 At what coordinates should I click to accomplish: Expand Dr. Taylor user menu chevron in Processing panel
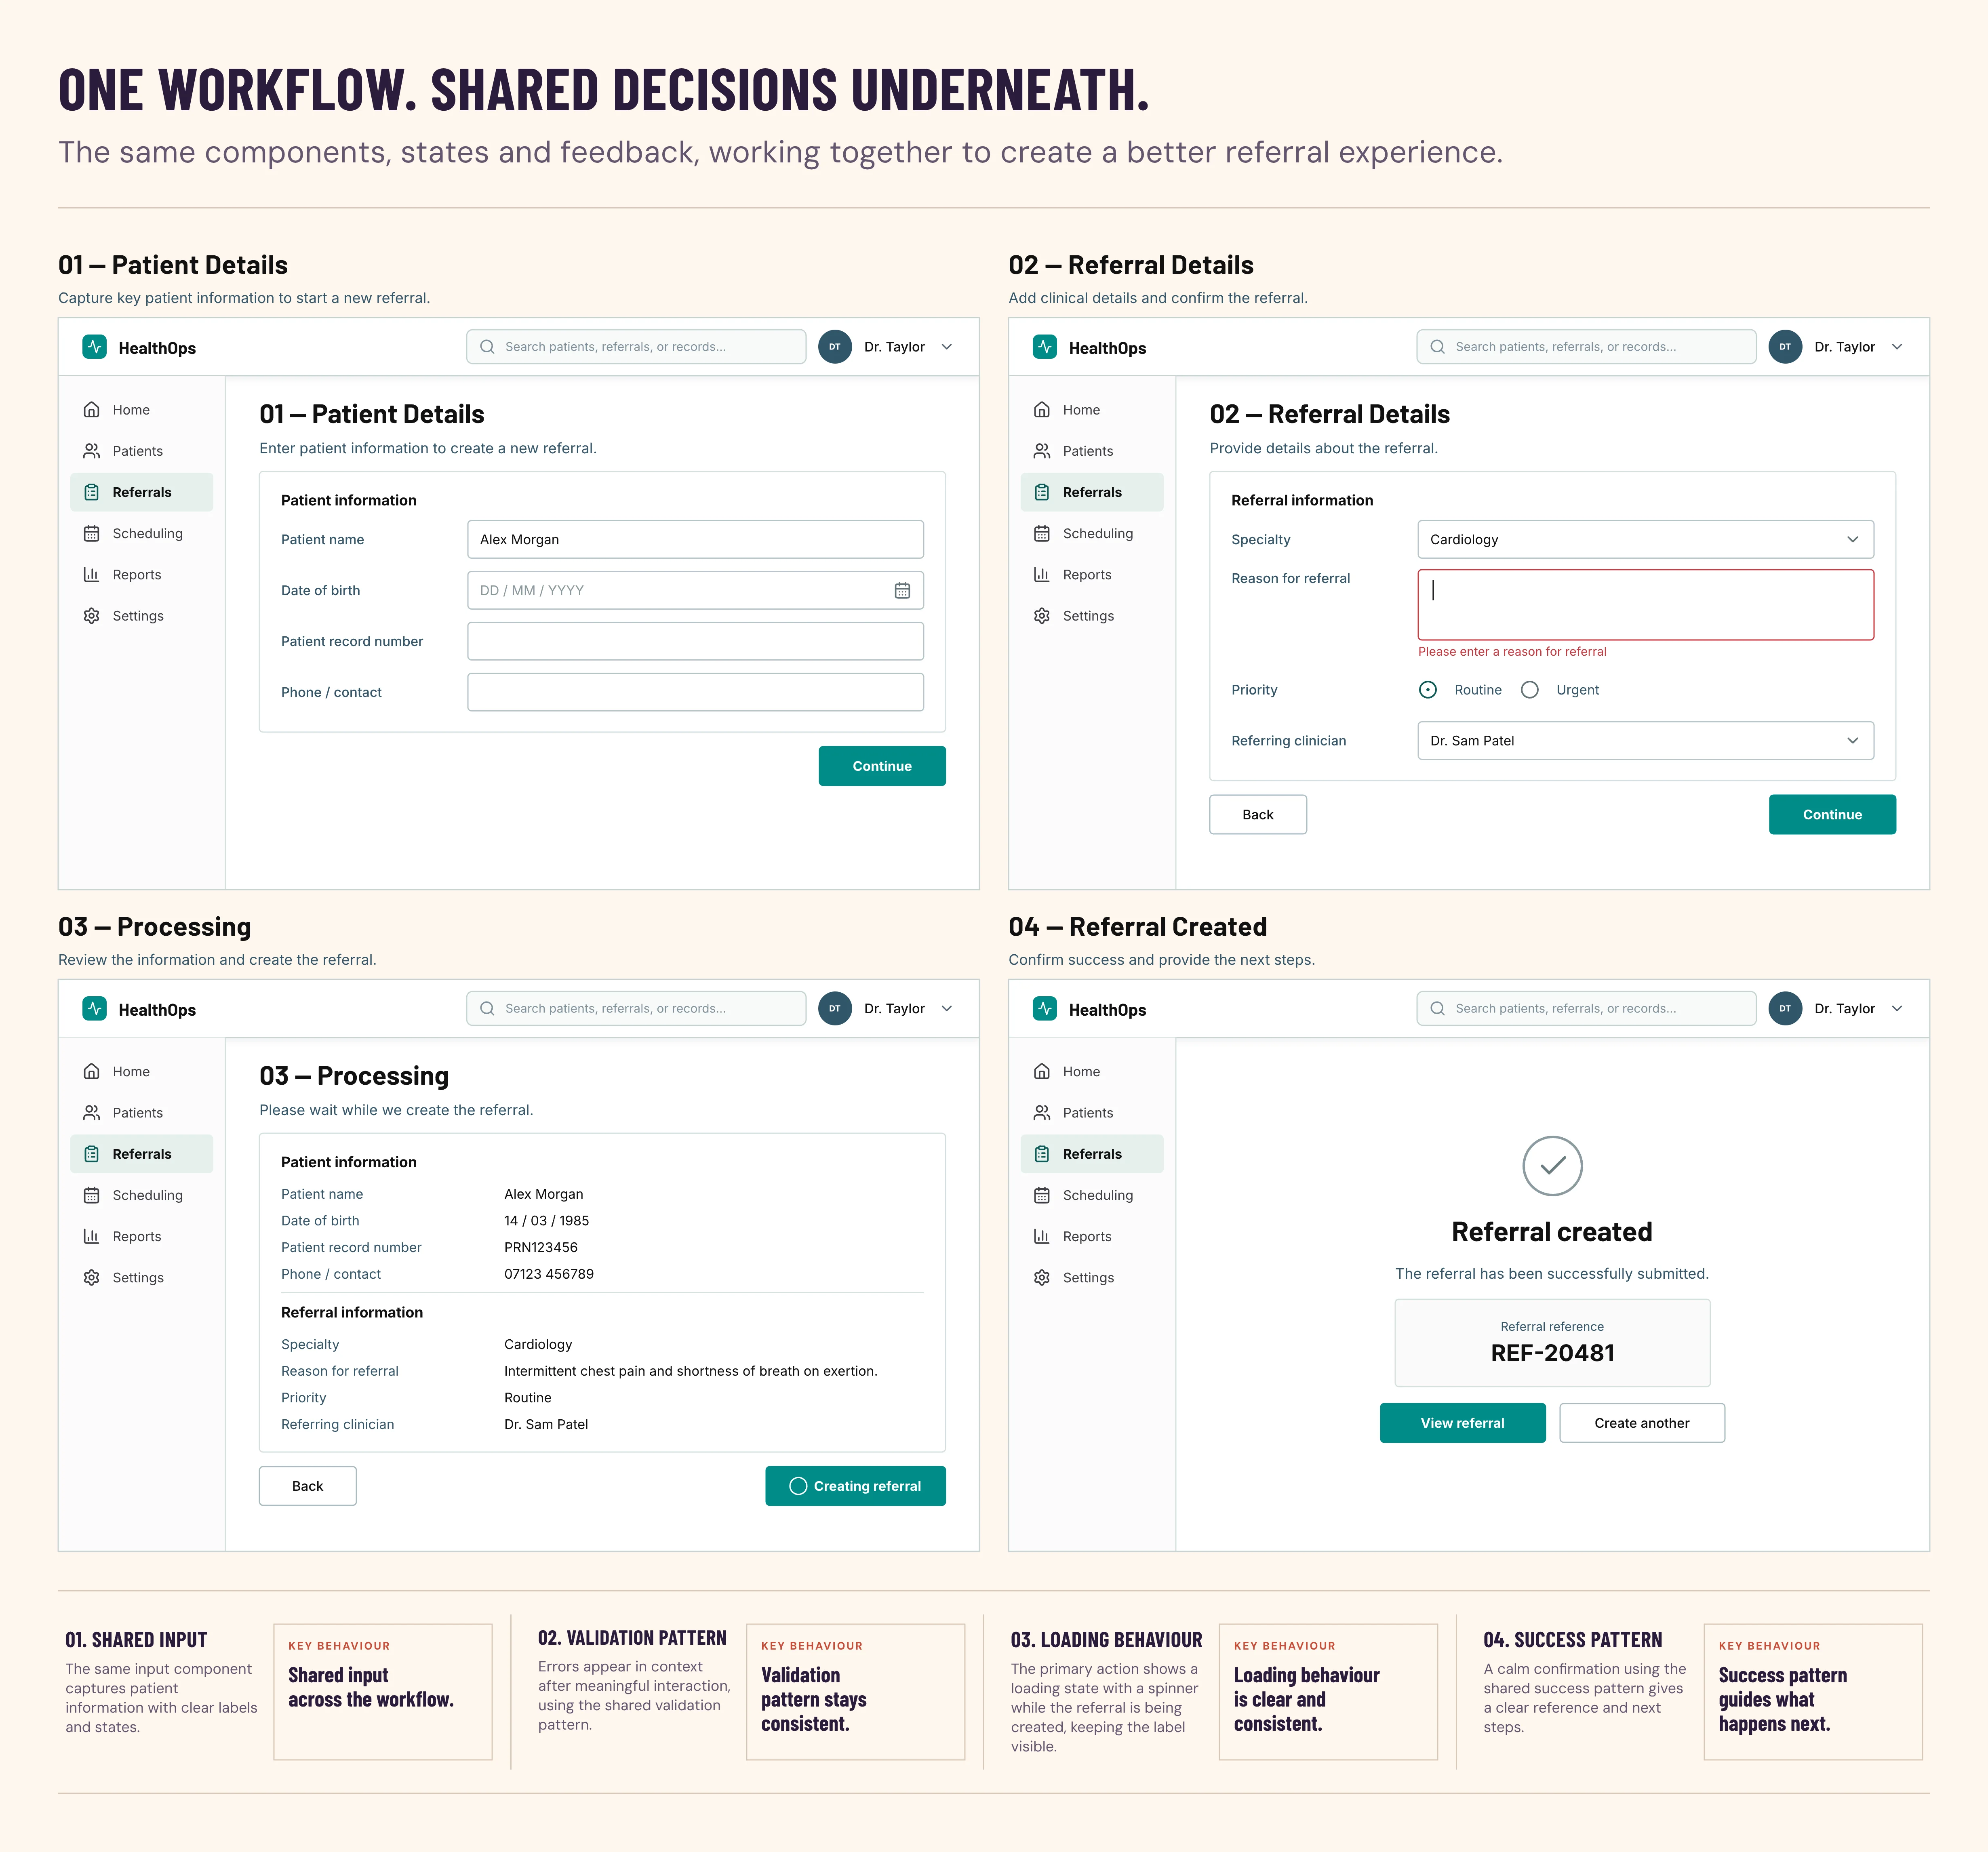(947, 1009)
